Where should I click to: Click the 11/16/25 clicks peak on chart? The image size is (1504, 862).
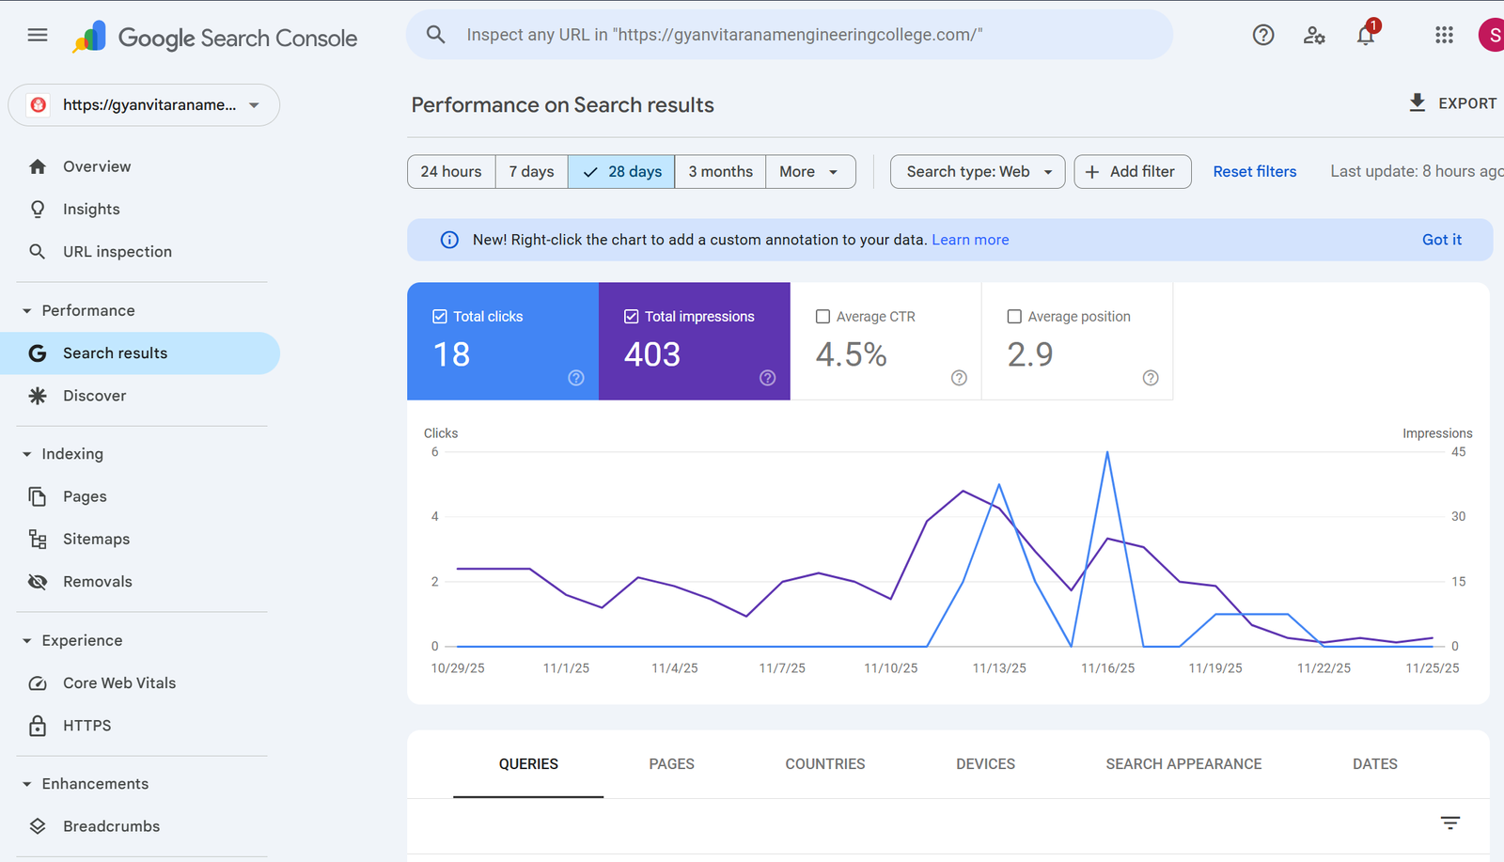1107,453
